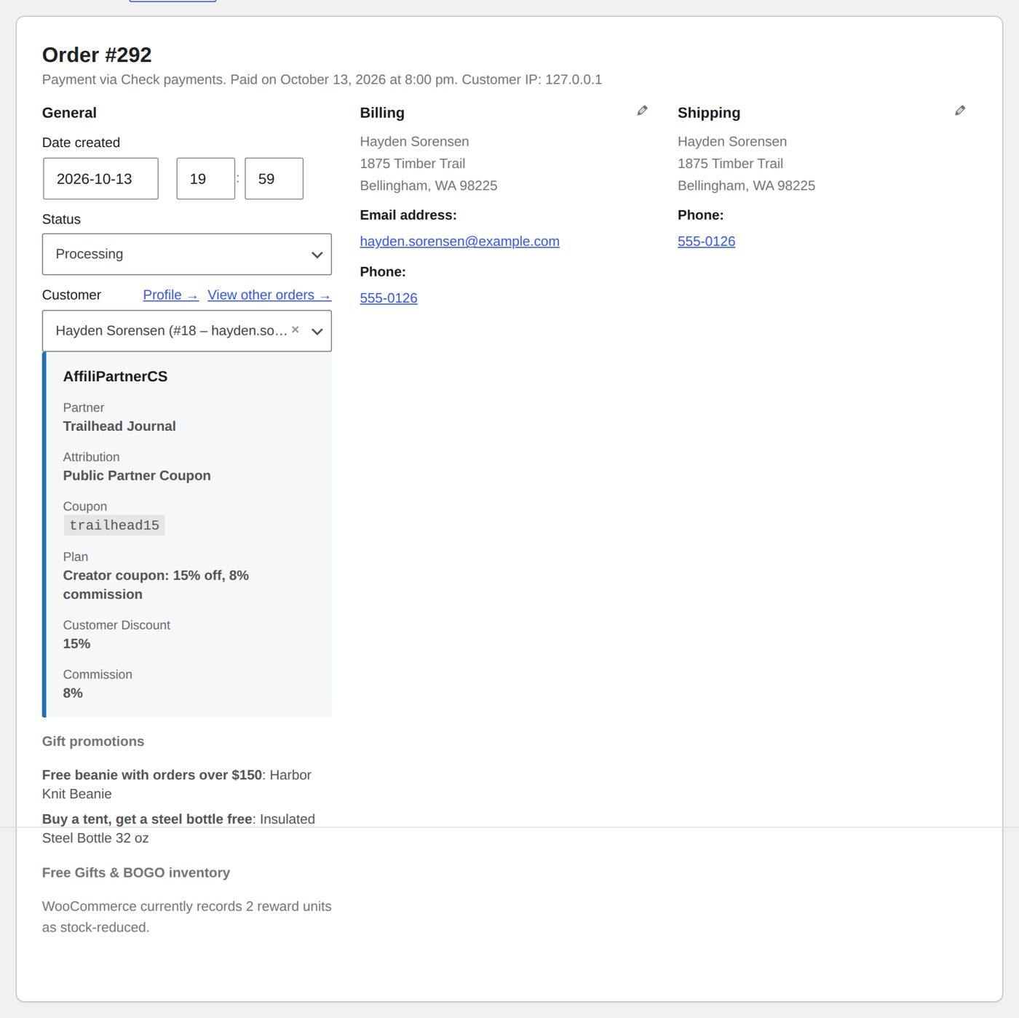The width and height of the screenshot is (1019, 1018).
Task: Select the Commission 8% value
Action: click(73, 693)
